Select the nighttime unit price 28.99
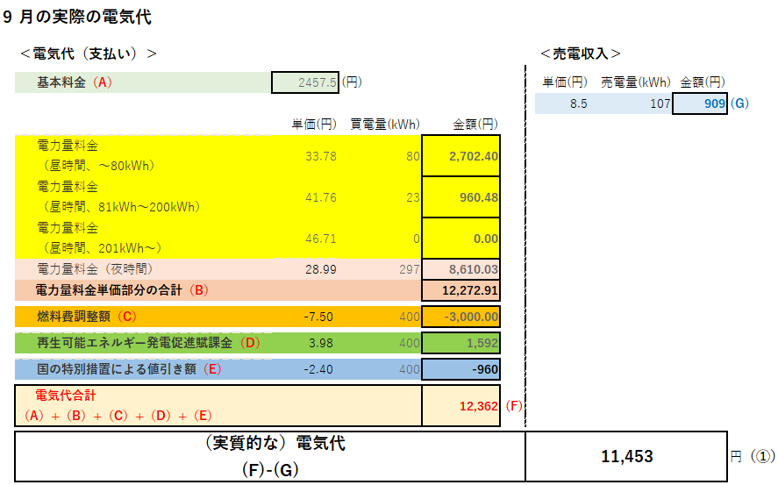This screenshot has width=778, height=485. 320,269
